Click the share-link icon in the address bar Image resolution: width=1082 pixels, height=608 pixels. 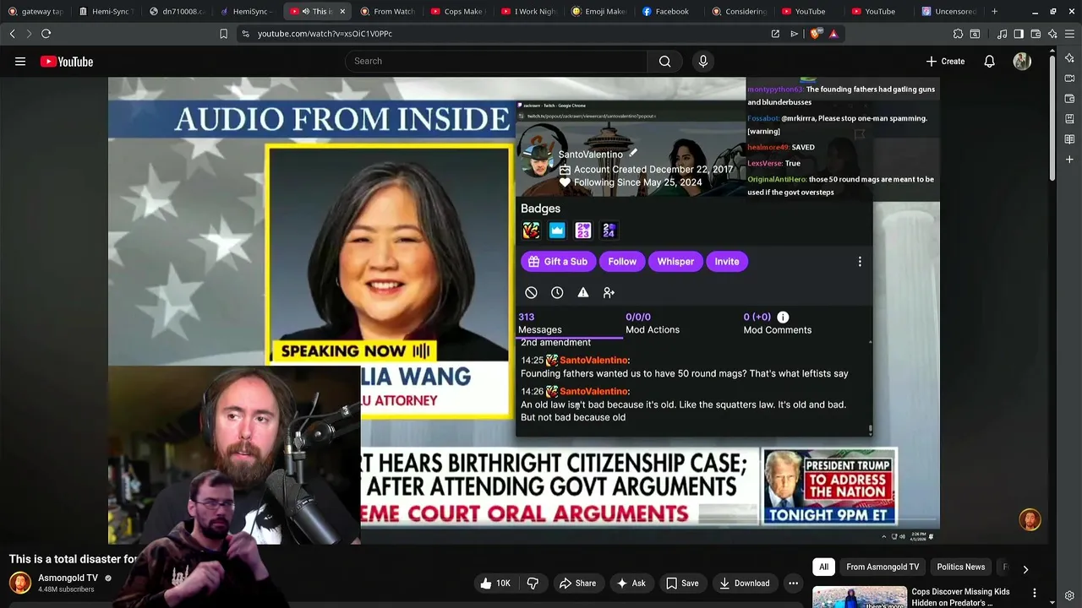coord(775,34)
